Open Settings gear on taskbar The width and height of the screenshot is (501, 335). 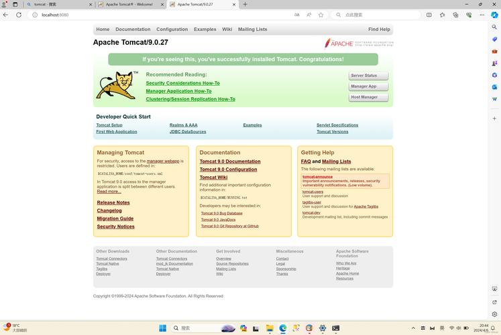323,328
